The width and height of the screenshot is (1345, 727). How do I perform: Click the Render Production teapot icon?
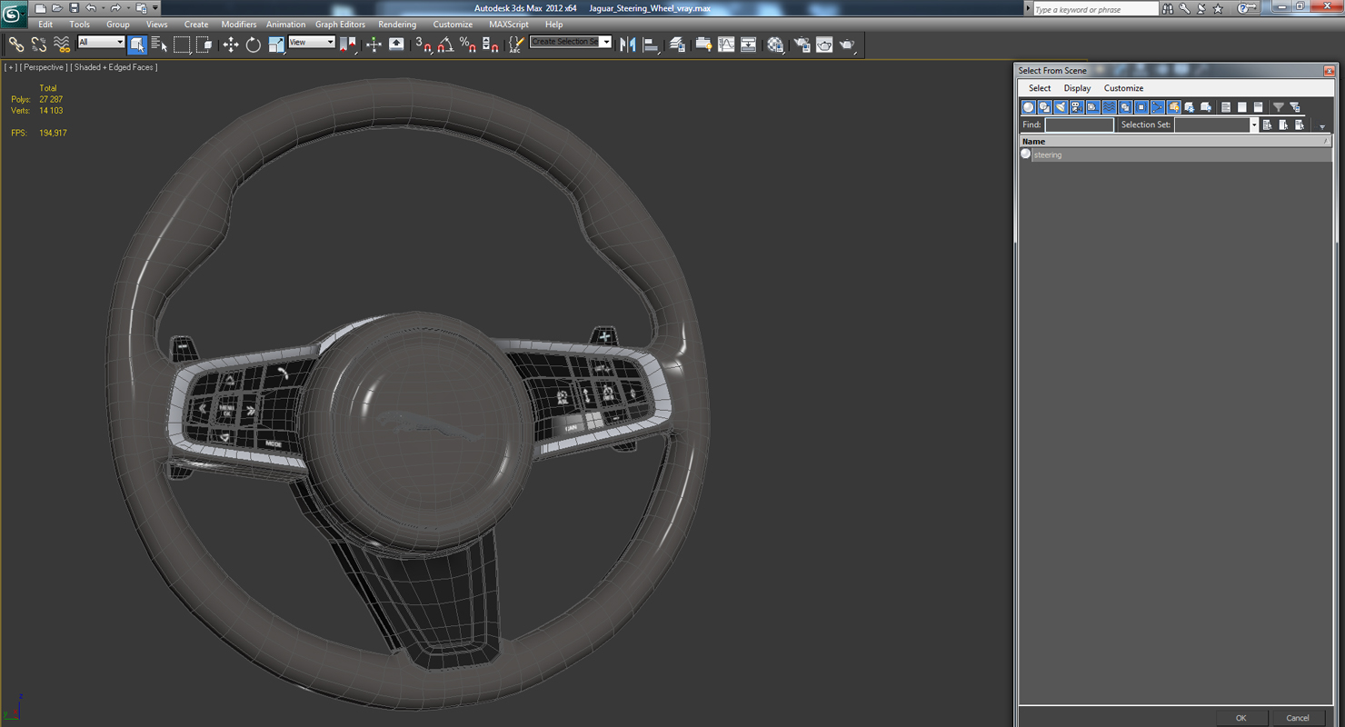click(x=847, y=45)
